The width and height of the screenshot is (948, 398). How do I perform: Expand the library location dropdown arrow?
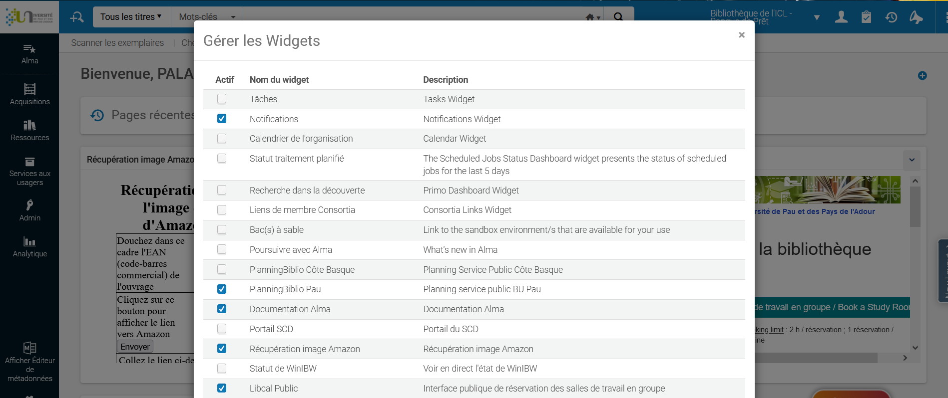(817, 17)
